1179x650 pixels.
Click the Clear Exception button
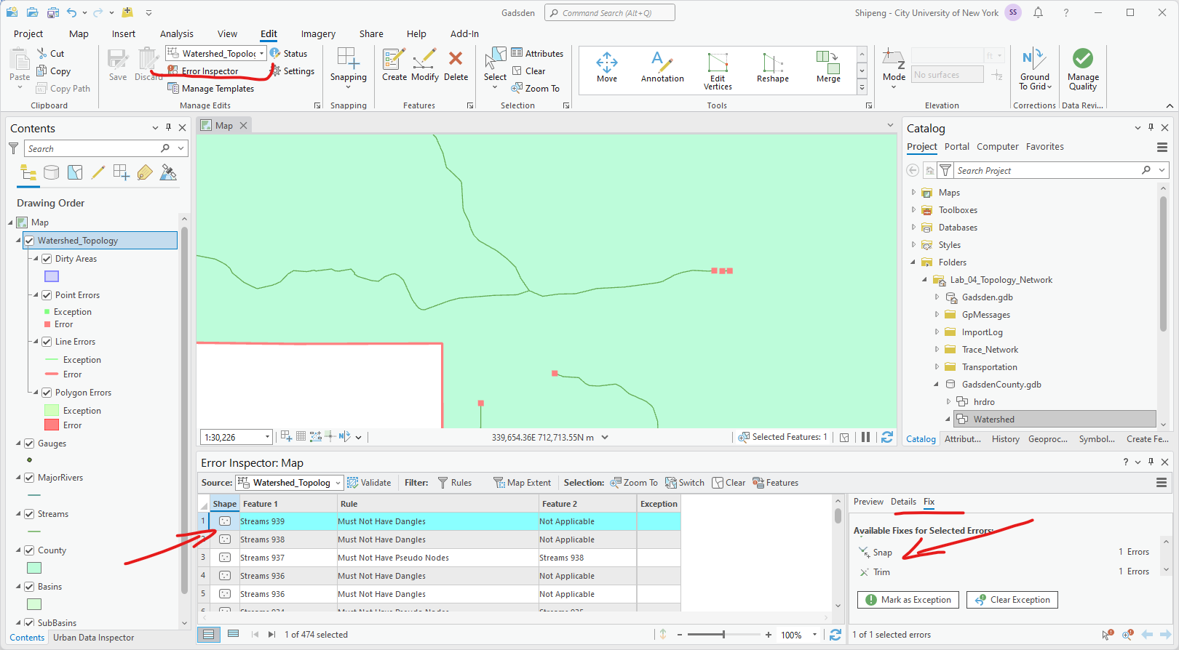[x=1012, y=600]
